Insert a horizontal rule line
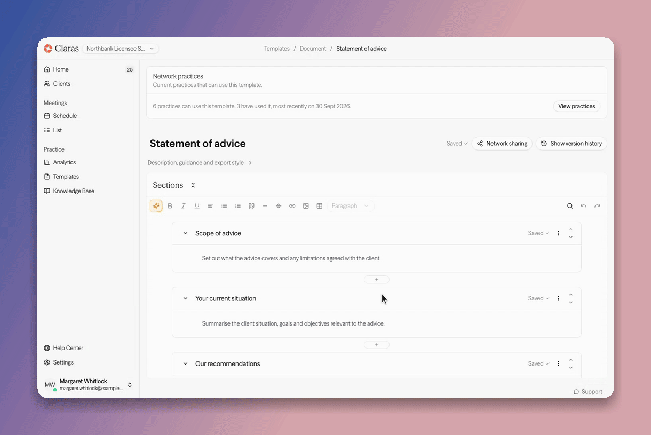The height and width of the screenshot is (435, 651). (265, 206)
